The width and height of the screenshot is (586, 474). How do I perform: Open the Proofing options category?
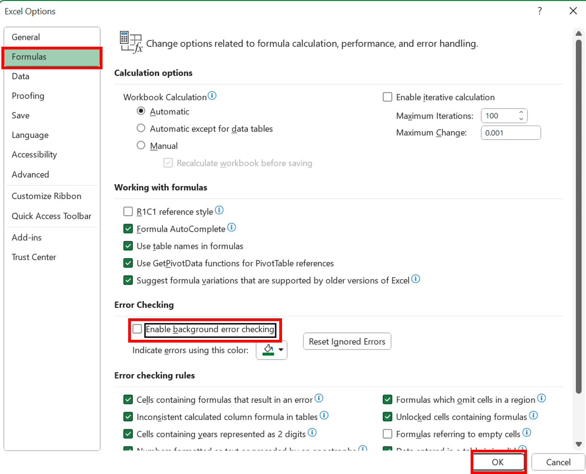52,96
